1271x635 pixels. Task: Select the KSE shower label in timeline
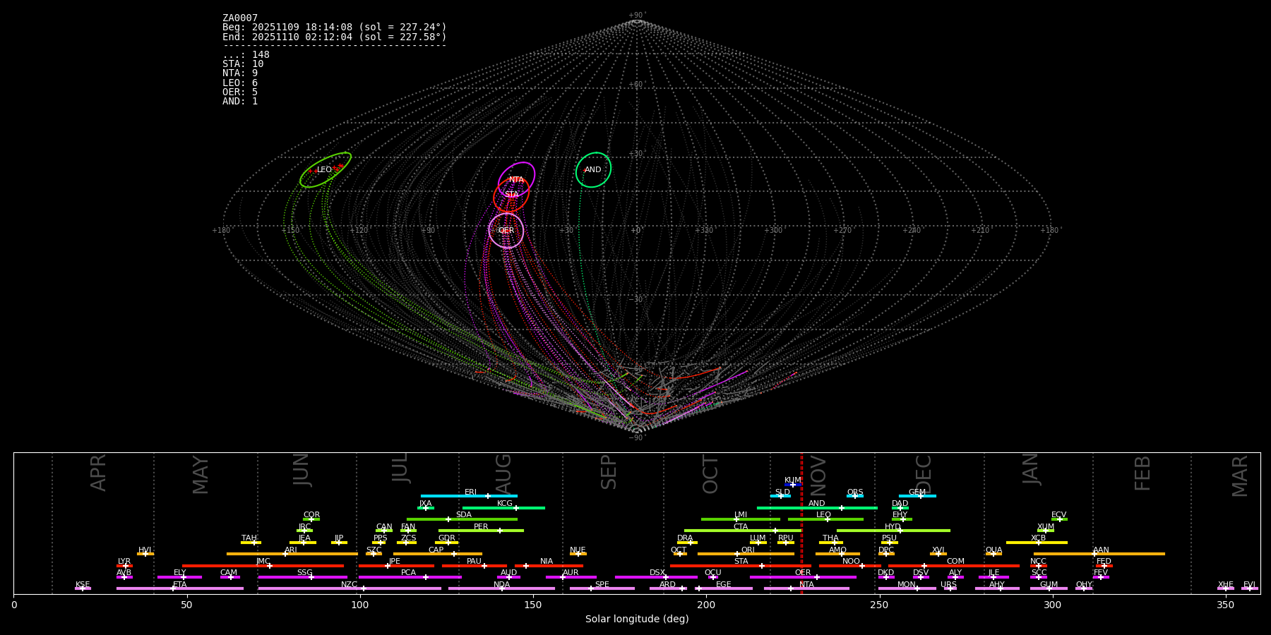coord(83,585)
